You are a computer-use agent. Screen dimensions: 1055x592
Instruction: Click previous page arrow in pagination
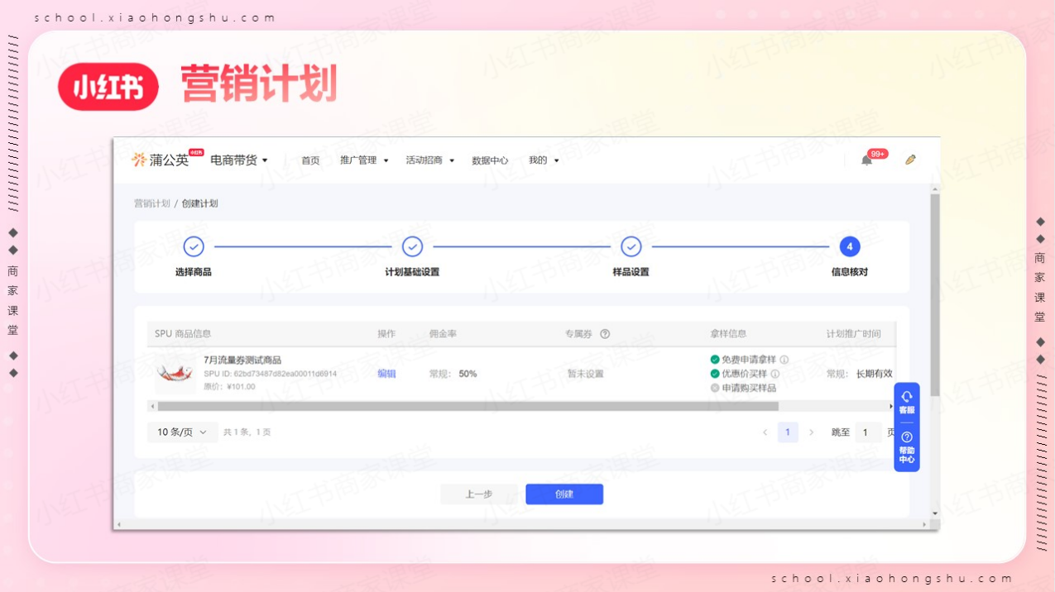pyautogui.click(x=765, y=432)
